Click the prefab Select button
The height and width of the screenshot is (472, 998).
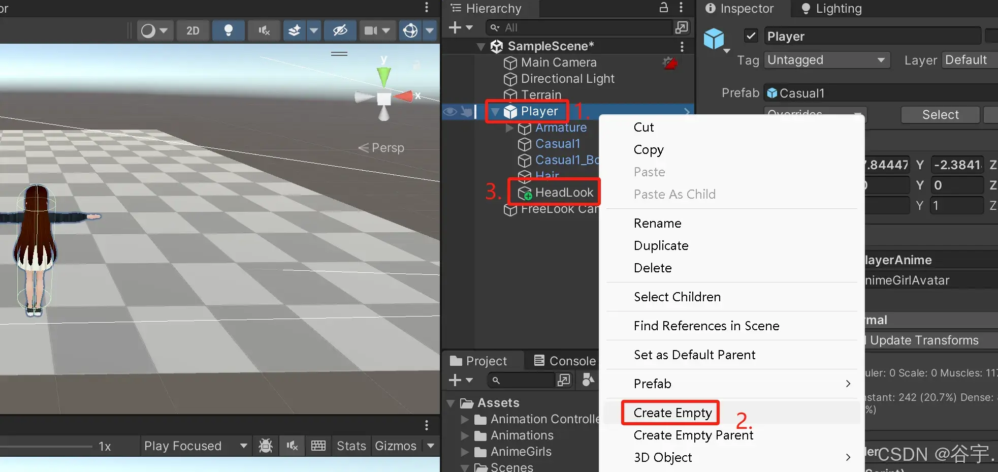tap(940, 115)
